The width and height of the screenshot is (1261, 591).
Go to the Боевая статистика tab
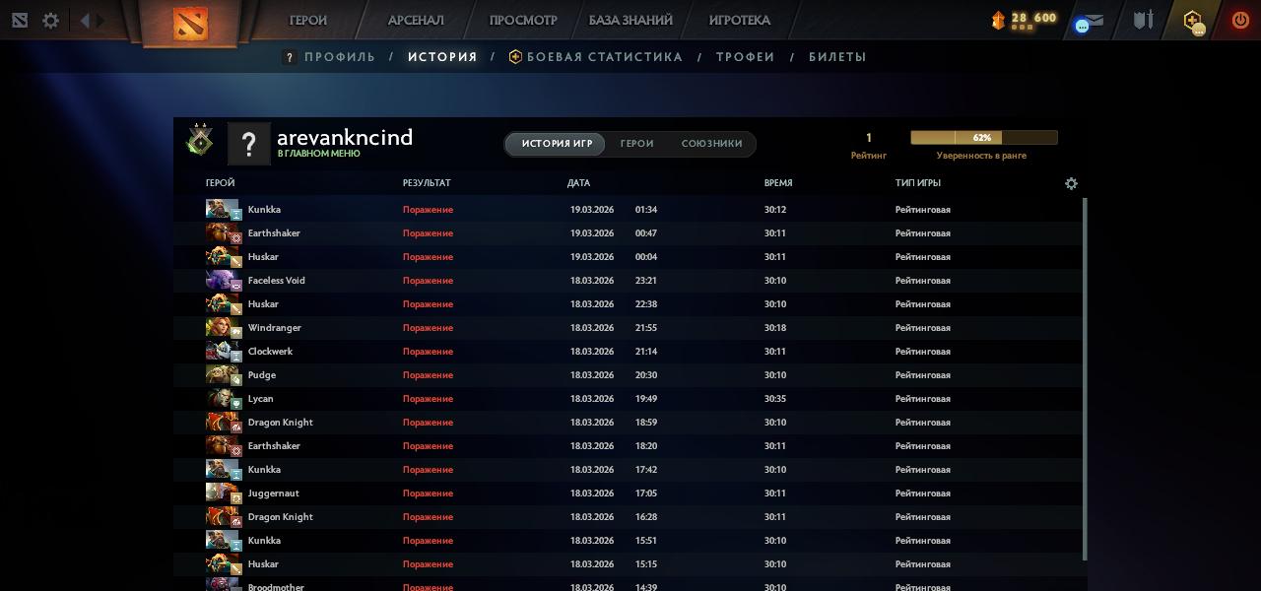tap(604, 57)
